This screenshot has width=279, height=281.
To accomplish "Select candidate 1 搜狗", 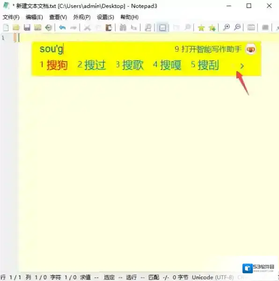I will point(54,65).
